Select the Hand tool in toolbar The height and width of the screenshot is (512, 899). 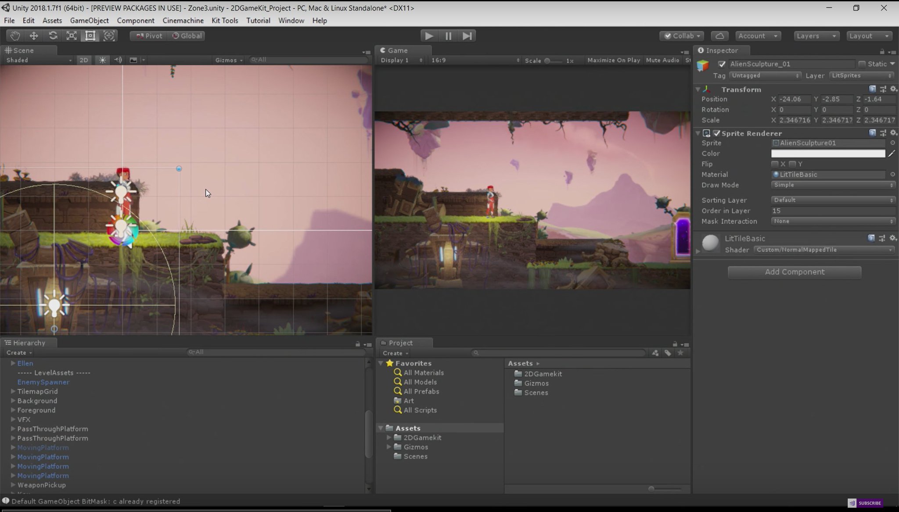15,36
